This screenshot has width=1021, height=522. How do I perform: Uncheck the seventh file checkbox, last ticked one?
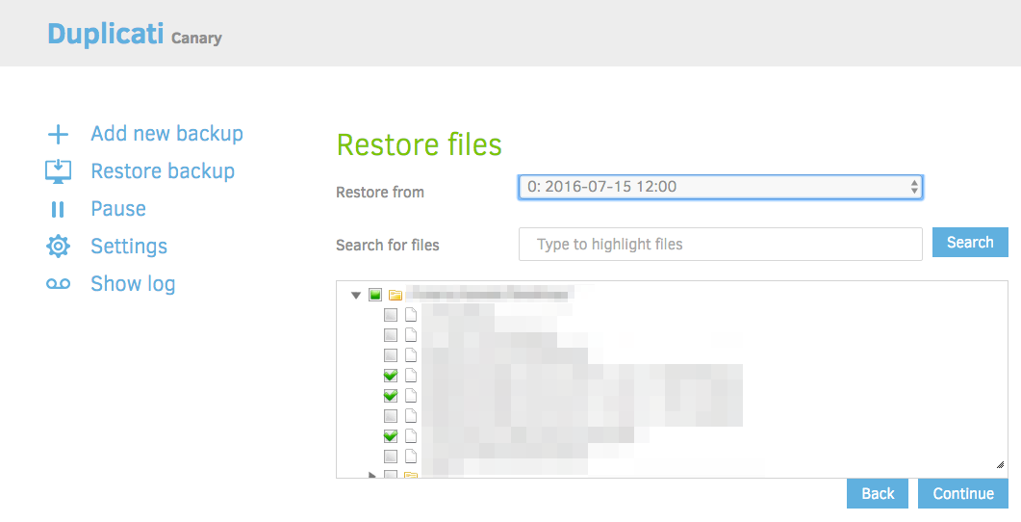coord(390,435)
